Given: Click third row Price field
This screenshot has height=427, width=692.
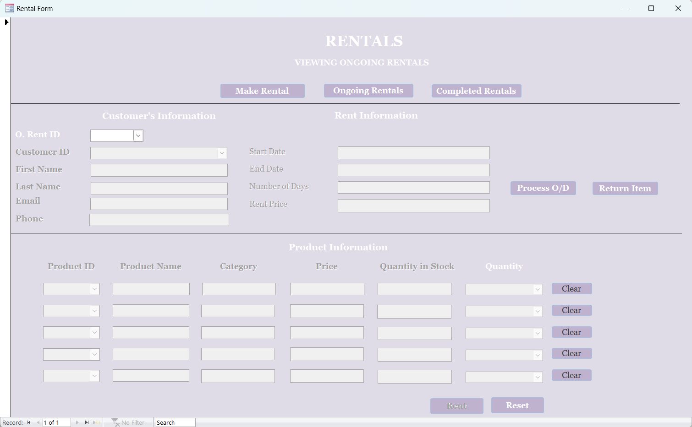Looking at the screenshot, I should (x=327, y=333).
